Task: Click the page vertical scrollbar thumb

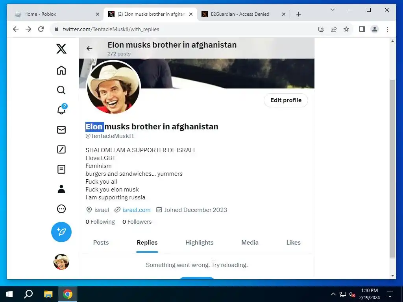Action: [392, 168]
